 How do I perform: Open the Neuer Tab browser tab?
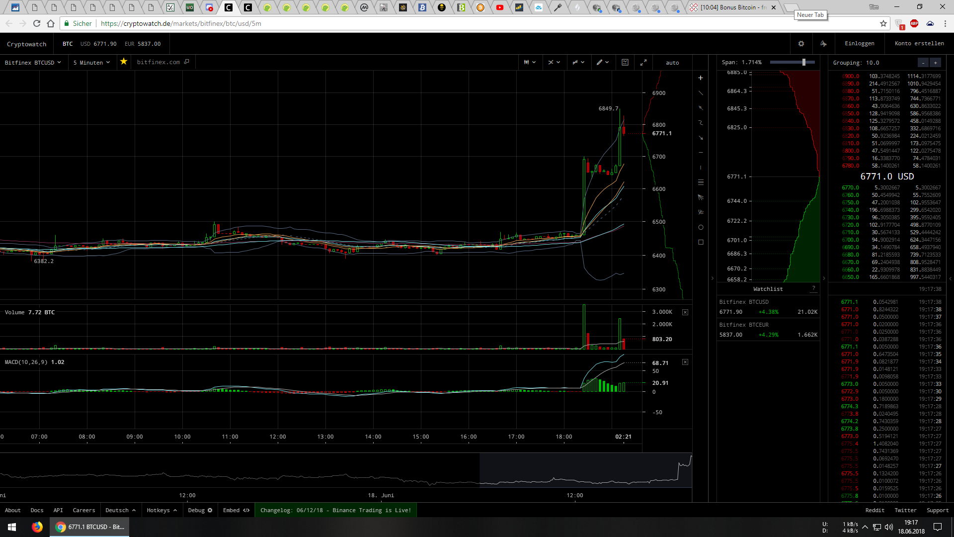coord(790,7)
